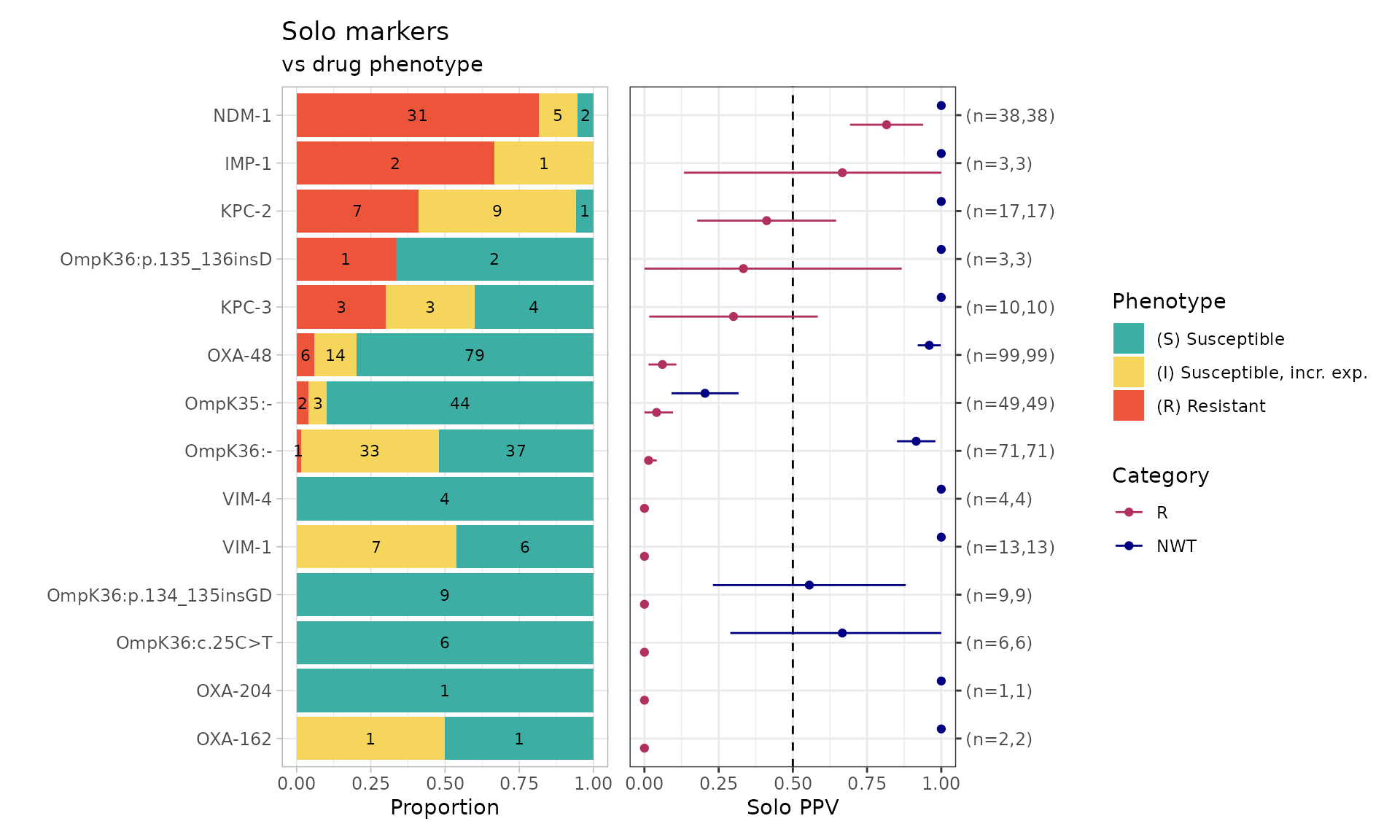1400x840 pixels.
Task: Click the red Resistant legend swatch
Action: coord(1128,405)
